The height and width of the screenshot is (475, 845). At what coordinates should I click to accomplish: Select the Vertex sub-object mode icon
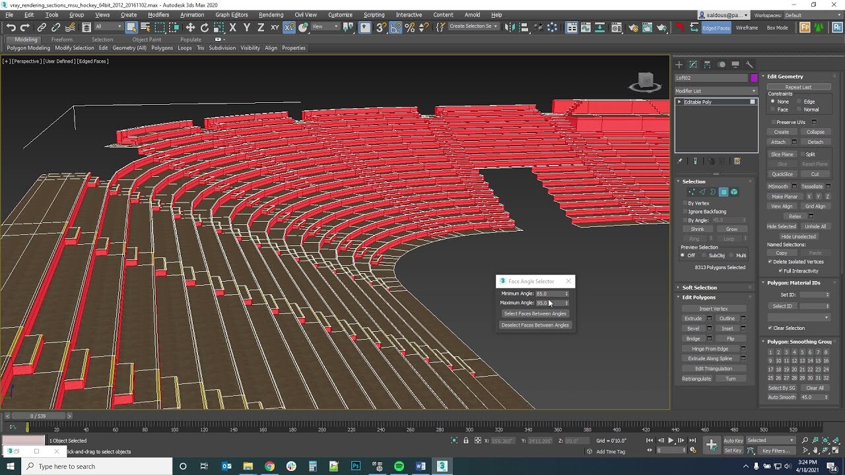[691, 192]
